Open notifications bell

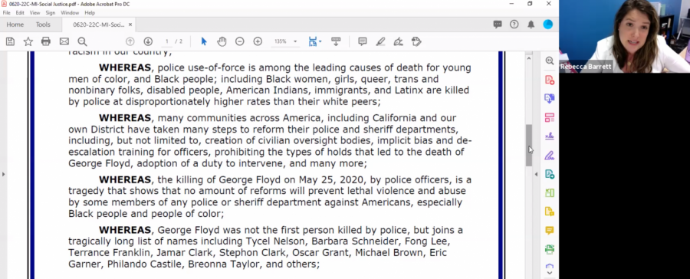click(531, 25)
